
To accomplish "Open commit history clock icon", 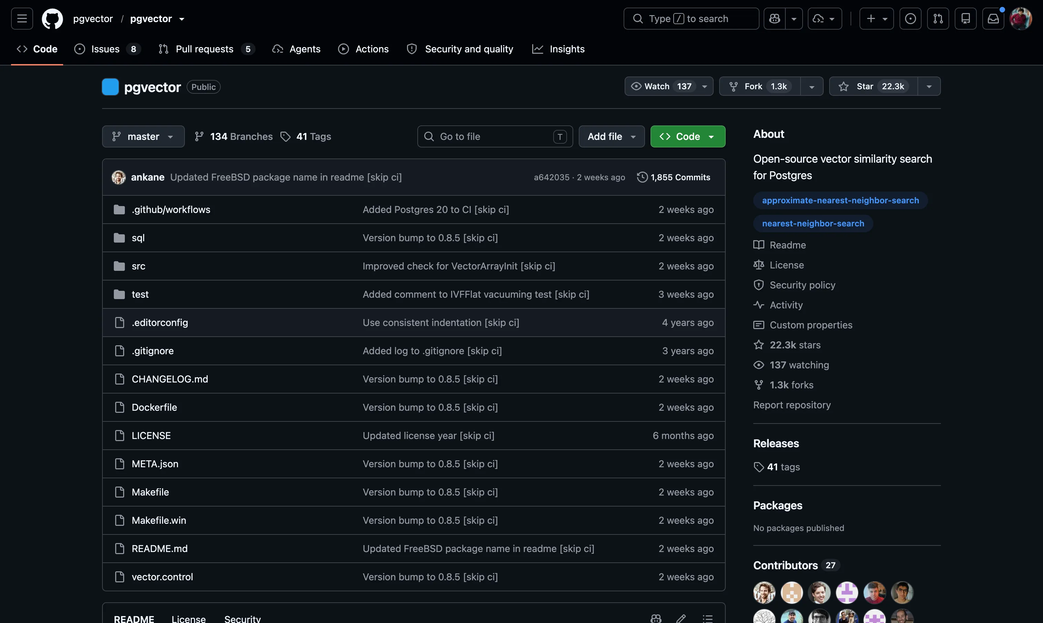I will tap(642, 177).
